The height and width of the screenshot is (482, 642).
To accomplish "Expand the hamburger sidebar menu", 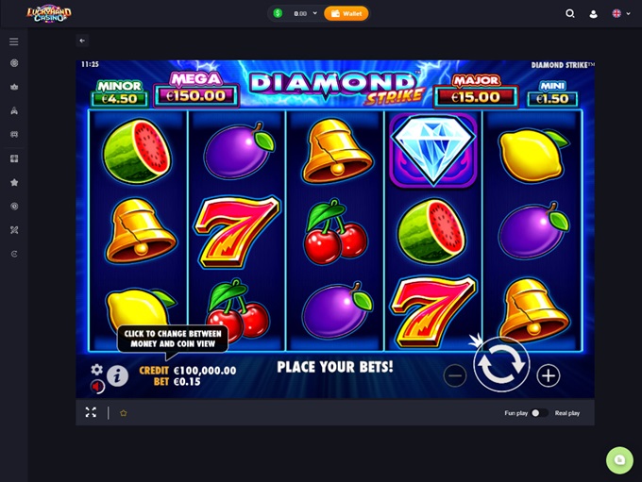I will point(14,42).
